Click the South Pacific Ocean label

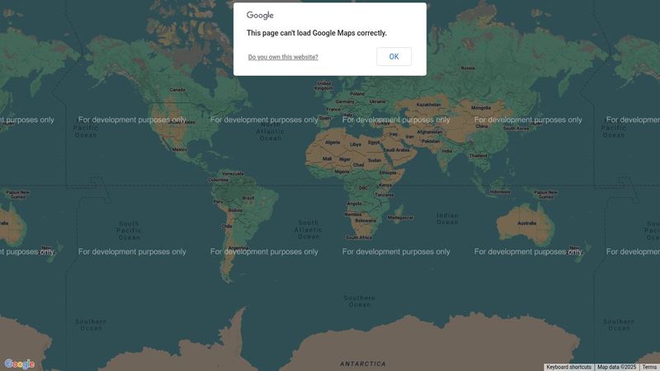click(x=129, y=230)
